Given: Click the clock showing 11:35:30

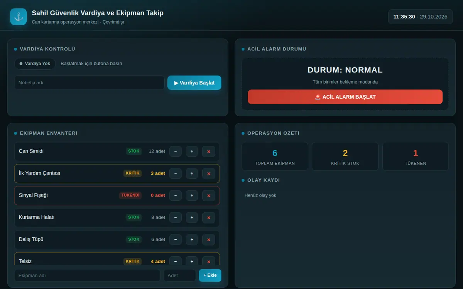Looking at the screenshot, I should point(404,17).
